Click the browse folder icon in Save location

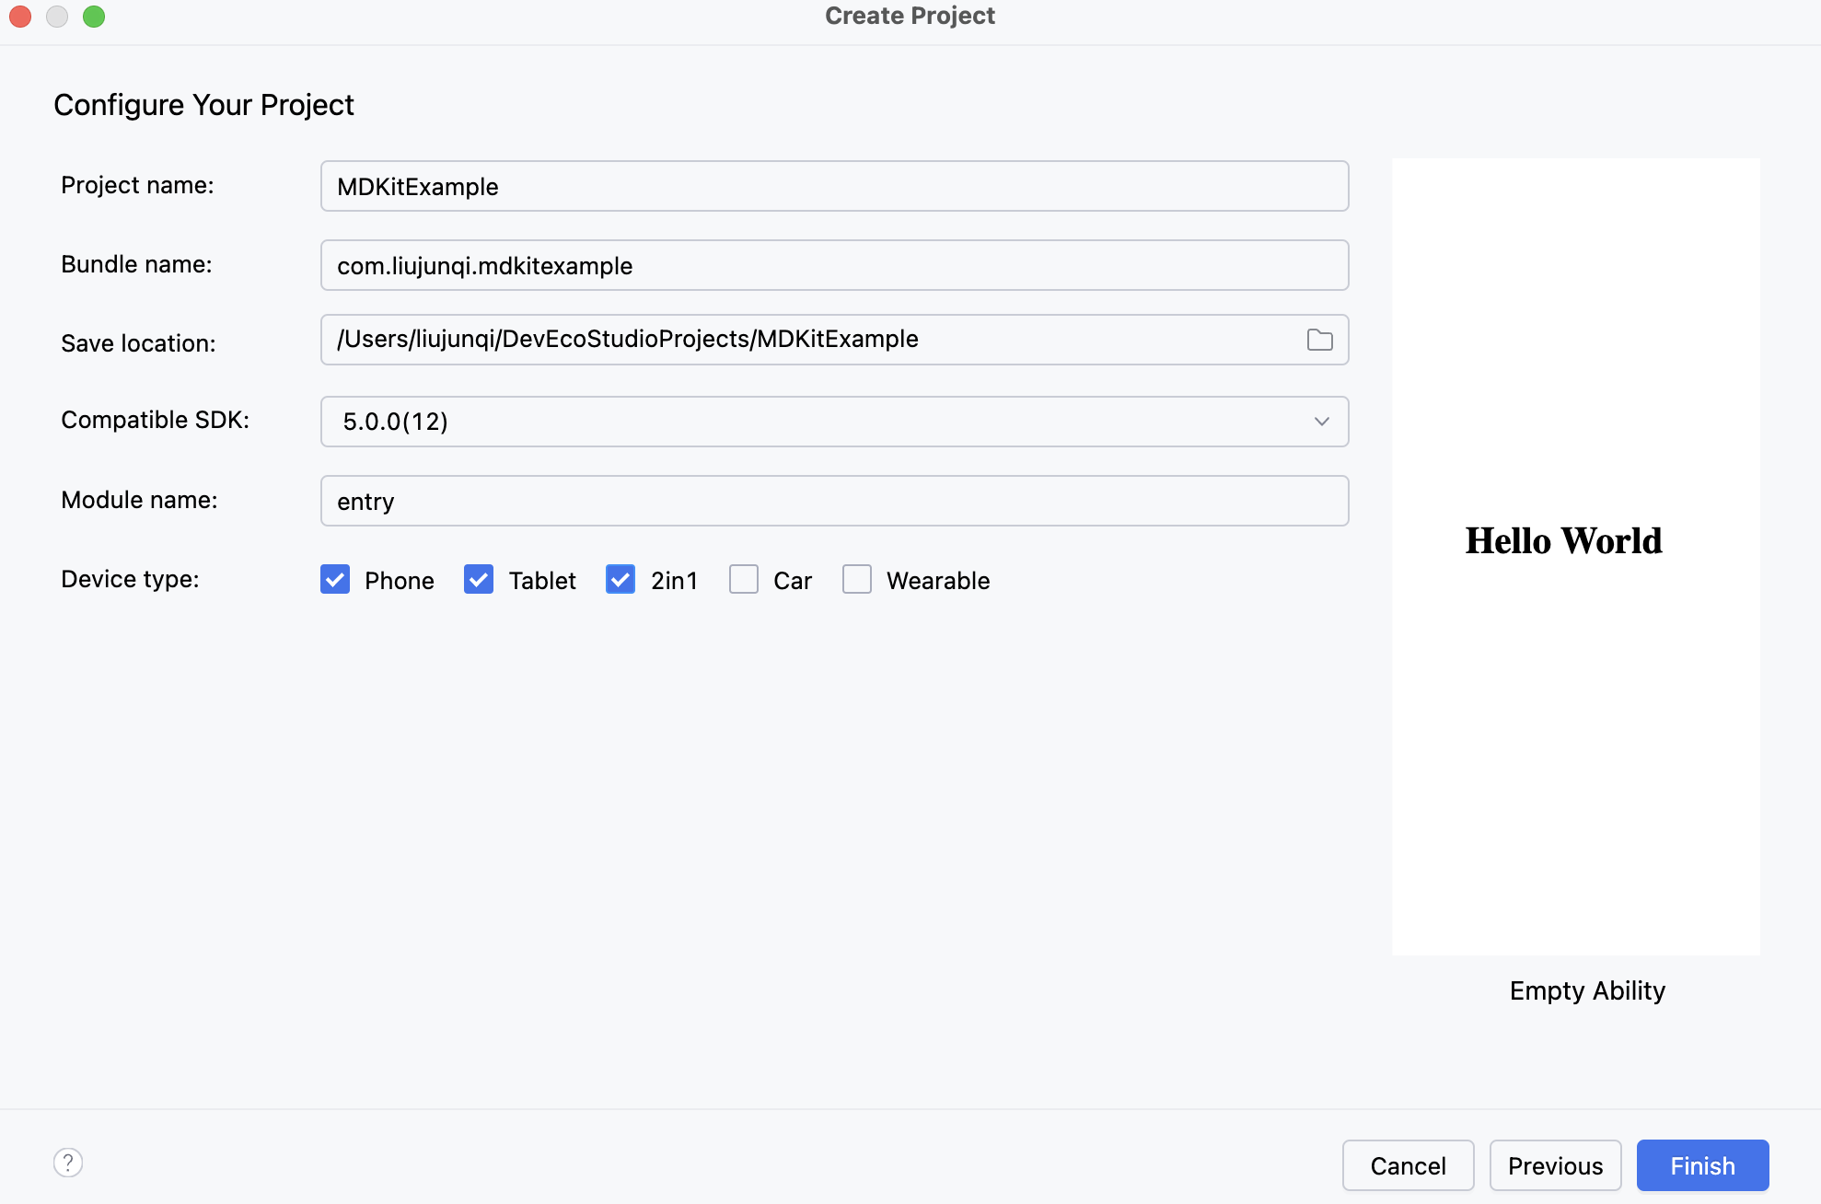click(1319, 340)
